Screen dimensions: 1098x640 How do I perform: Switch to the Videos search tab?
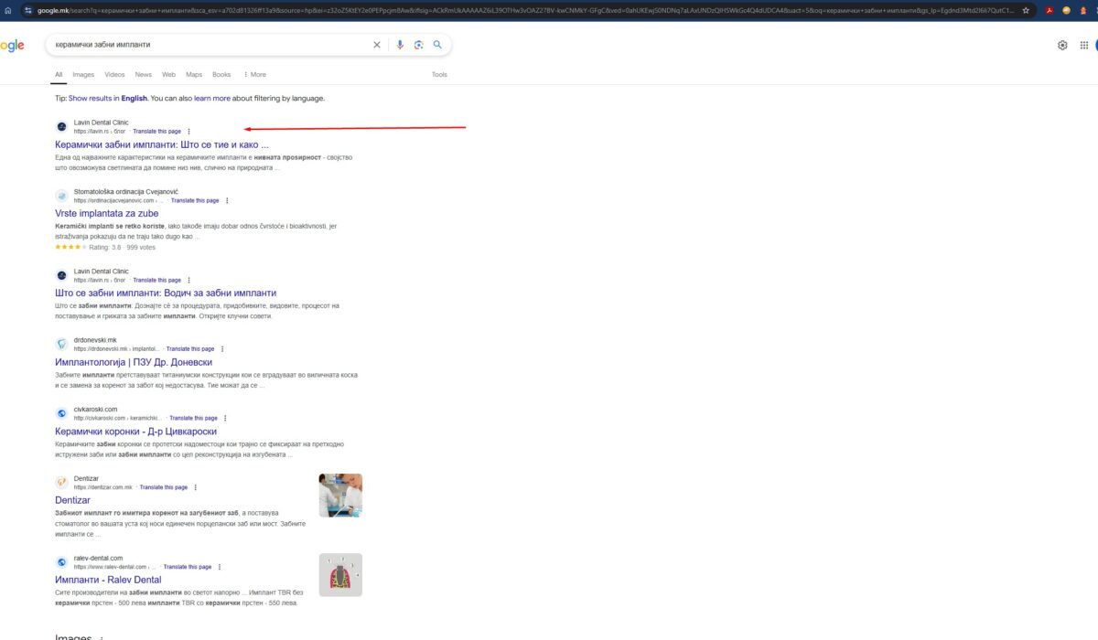click(x=114, y=75)
